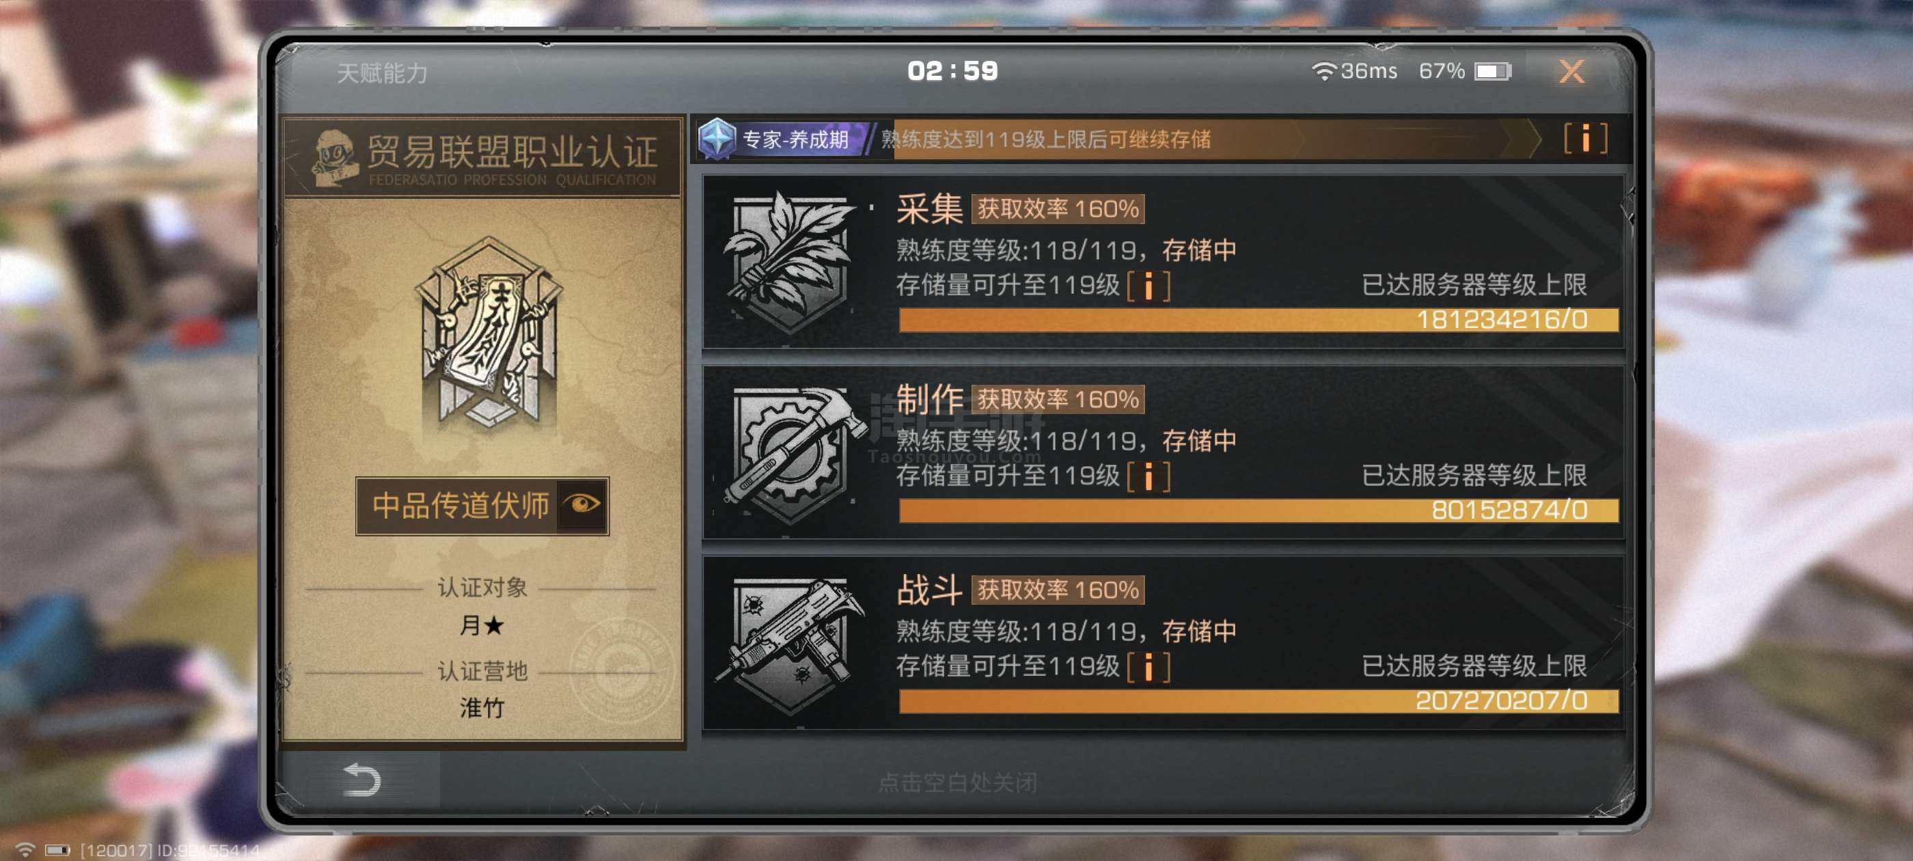Tap the back arrow at panel bottom
The width and height of the screenshot is (1913, 861).
tap(361, 780)
